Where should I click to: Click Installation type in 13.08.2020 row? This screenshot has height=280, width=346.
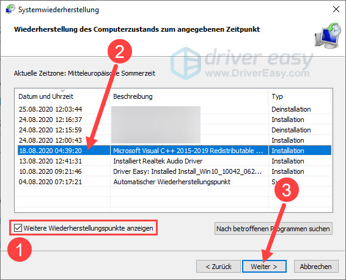pos(288,161)
